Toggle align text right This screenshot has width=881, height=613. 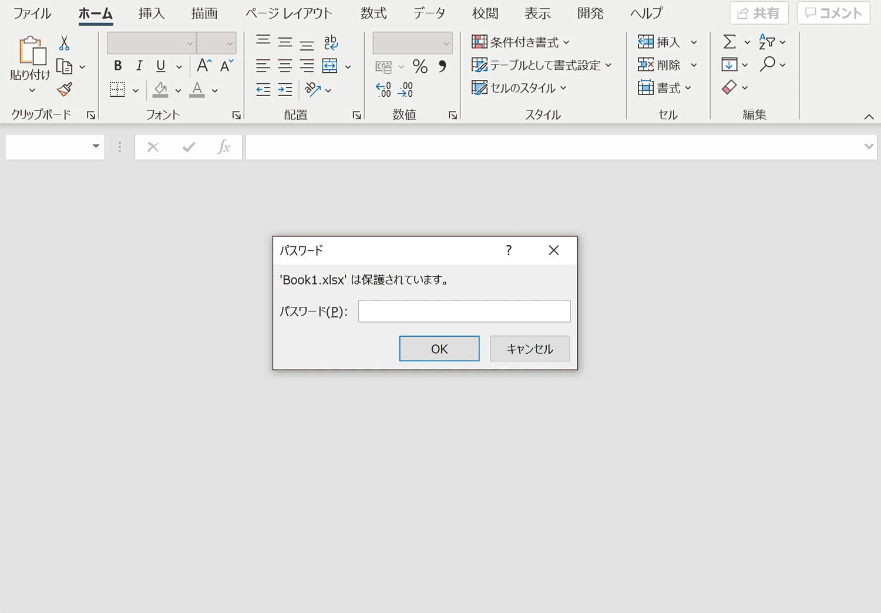307,66
